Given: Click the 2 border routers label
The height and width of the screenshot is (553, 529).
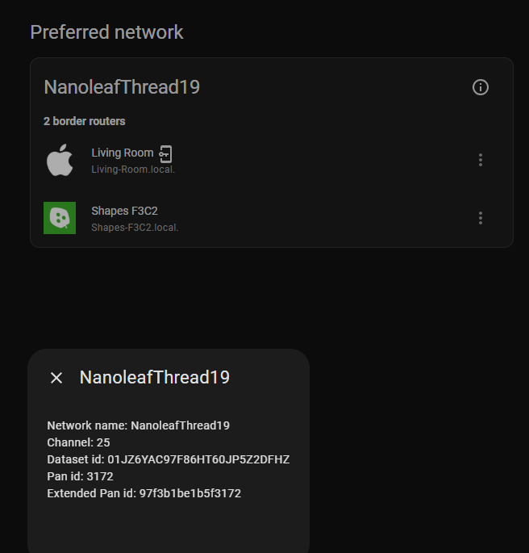Looking at the screenshot, I should pyautogui.click(x=85, y=121).
